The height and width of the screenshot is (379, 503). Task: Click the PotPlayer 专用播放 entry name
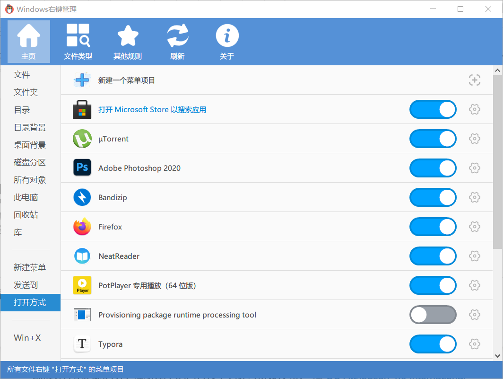(147, 286)
